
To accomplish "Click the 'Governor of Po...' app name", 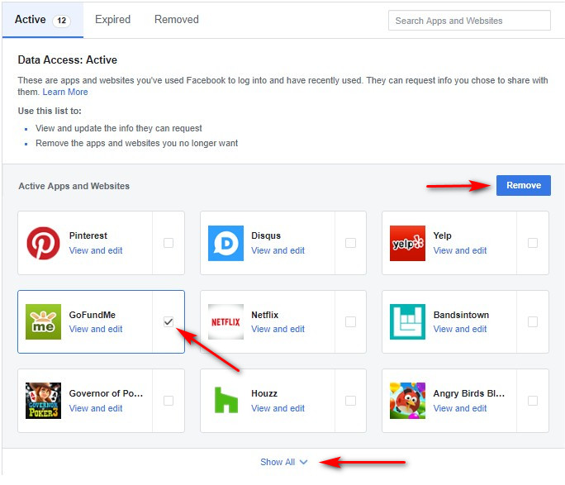I will (106, 393).
